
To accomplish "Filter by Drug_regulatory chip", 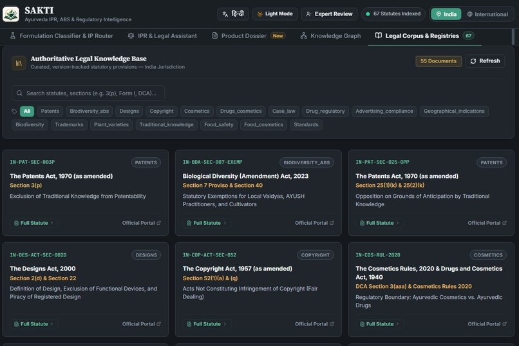I will [x=325, y=111].
